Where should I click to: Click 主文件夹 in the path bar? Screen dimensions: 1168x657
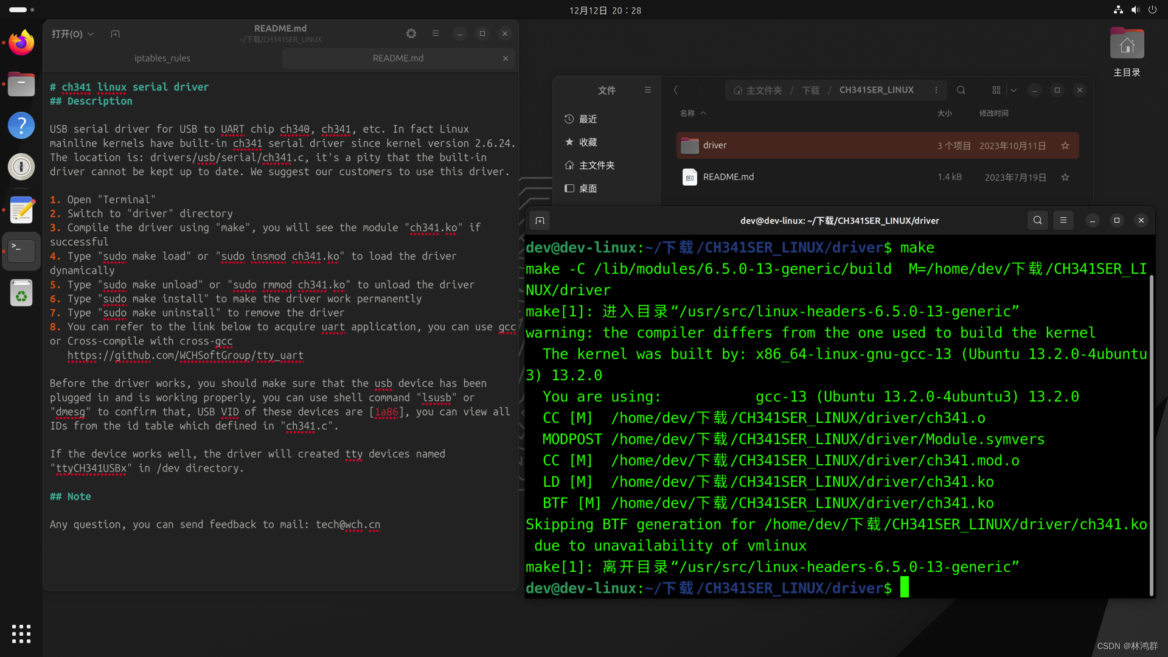[x=757, y=90]
